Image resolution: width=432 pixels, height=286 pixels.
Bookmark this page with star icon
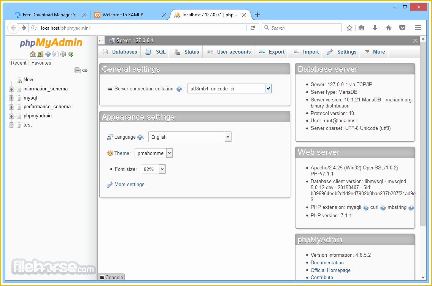tap(349, 28)
